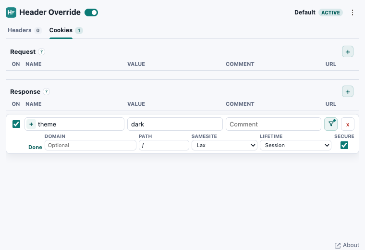
Task: Open the About link
Action: point(347,245)
